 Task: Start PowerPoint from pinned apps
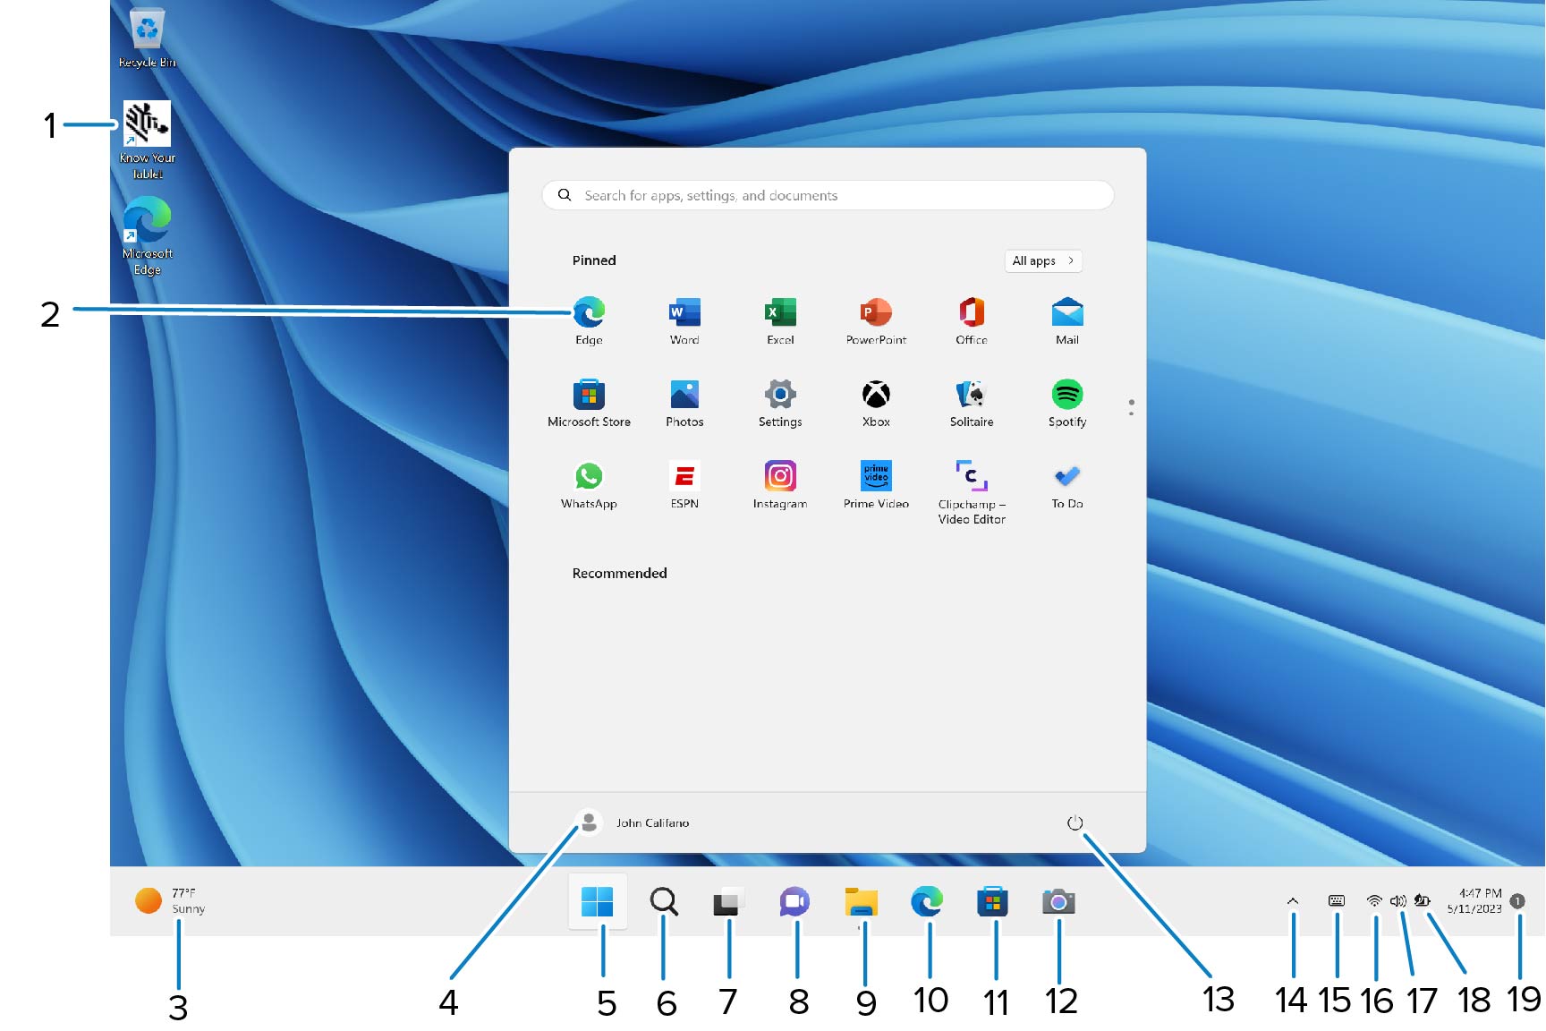pos(876,320)
